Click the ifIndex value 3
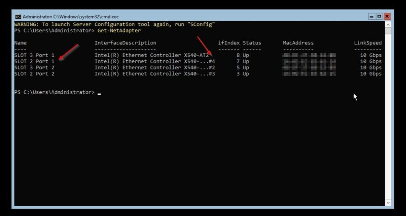The height and width of the screenshot is (216, 406). 238,74
